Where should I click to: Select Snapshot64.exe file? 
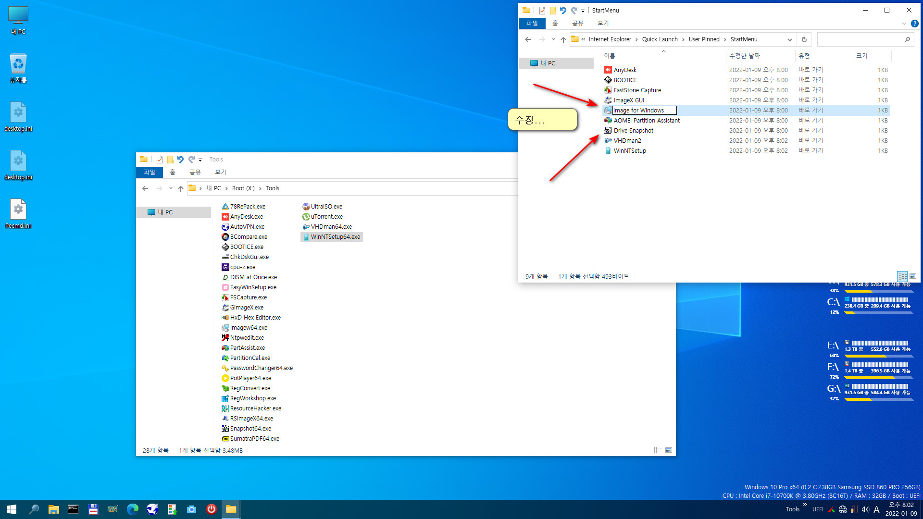click(x=250, y=428)
